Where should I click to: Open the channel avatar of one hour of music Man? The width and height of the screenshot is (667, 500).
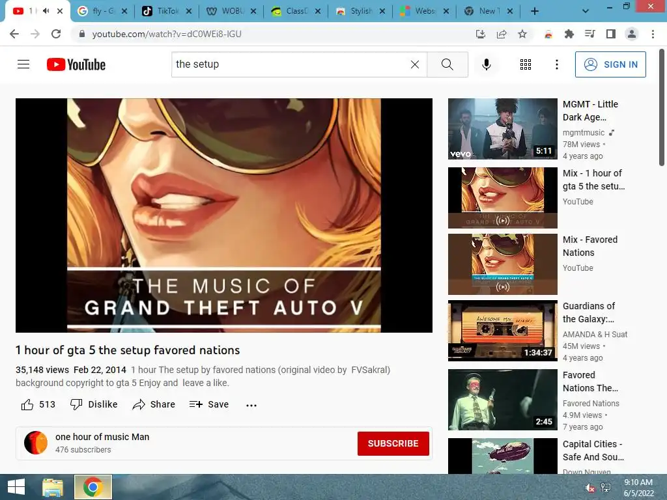[x=36, y=443]
